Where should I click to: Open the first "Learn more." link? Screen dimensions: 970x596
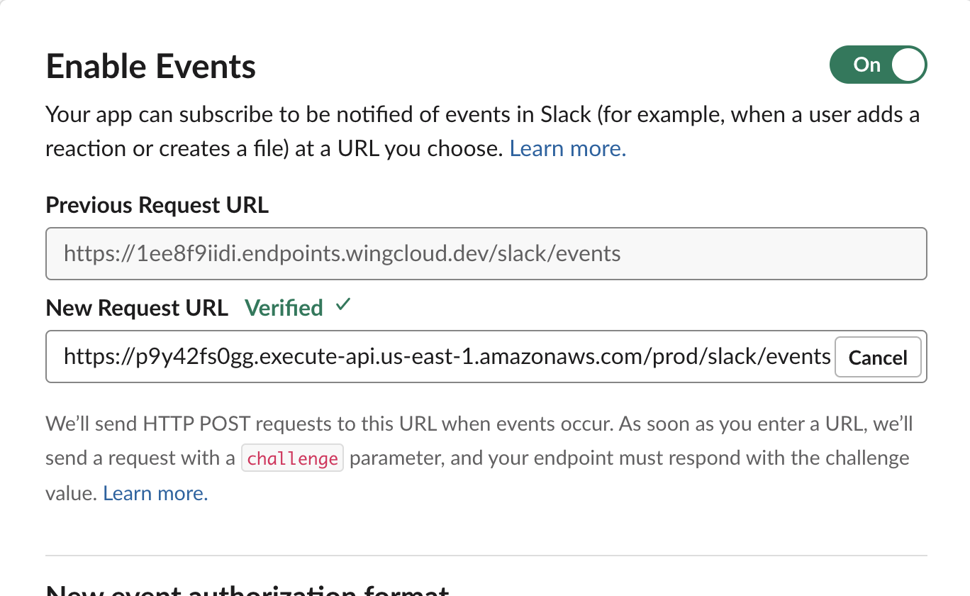pos(567,148)
